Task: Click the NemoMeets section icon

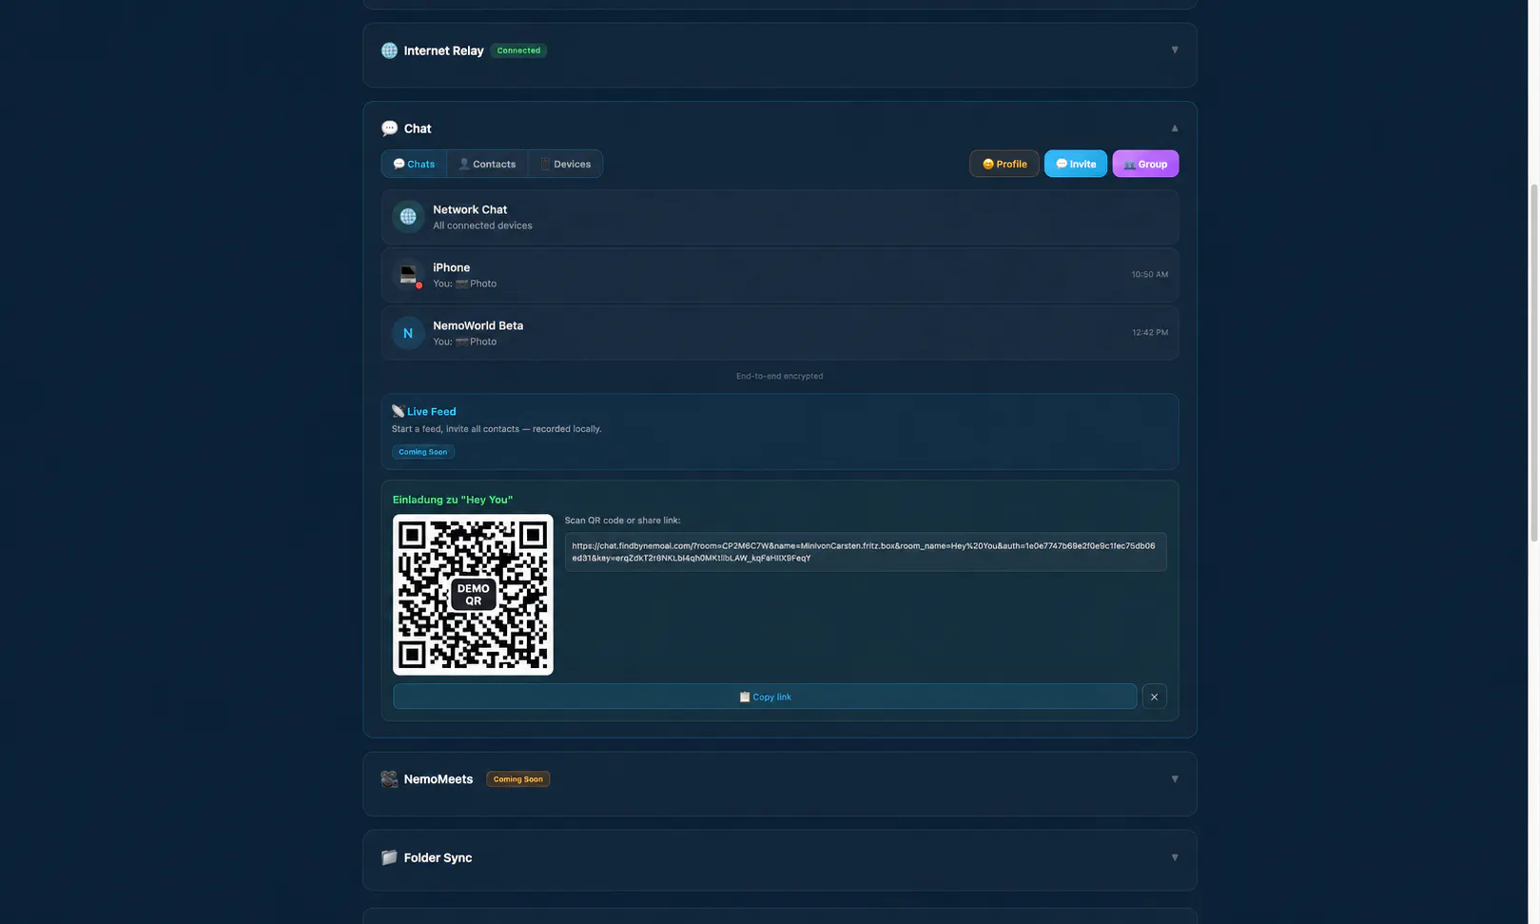Action: (x=389, y=779)
